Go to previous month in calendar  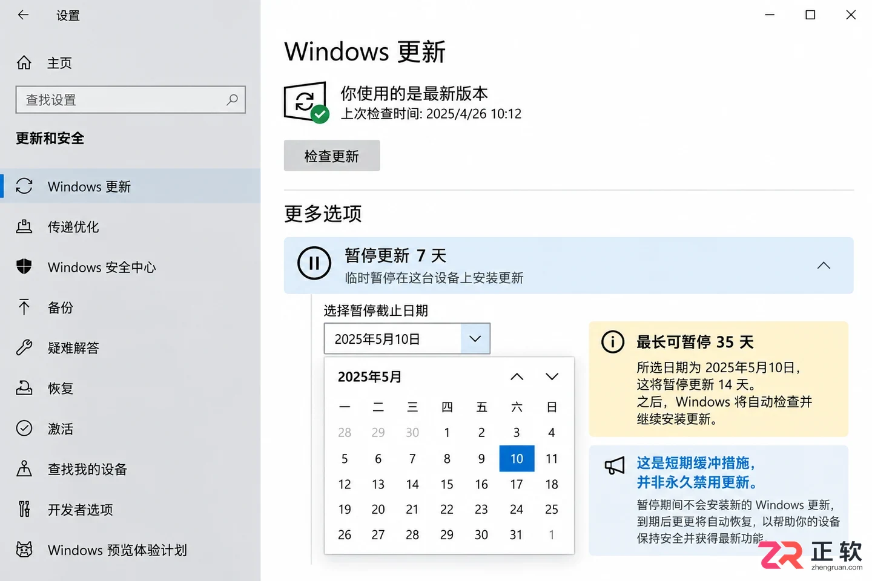tap(517, 376)
